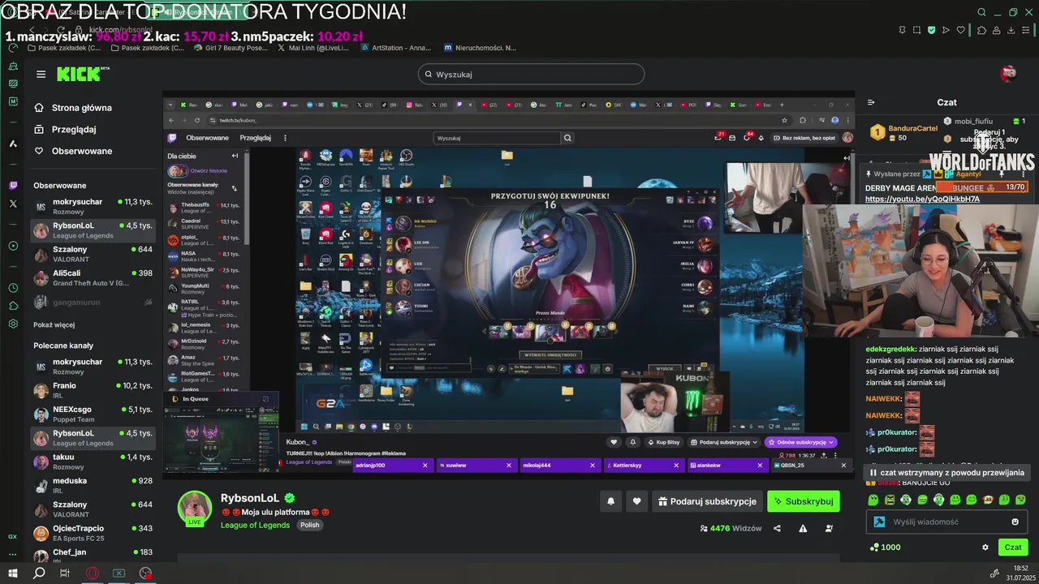Open mokrysuchar in the Obserwowane list
1039x584 pixels.
(93, 206)
